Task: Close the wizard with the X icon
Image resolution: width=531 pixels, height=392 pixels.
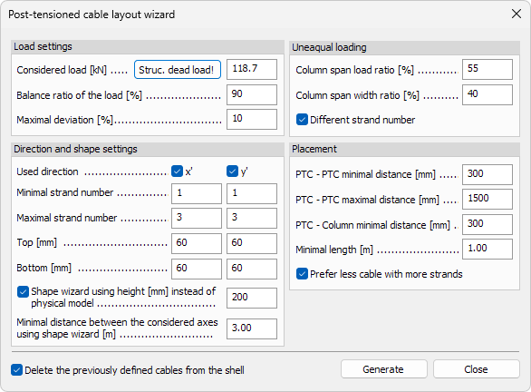Action: pos(517,15)
